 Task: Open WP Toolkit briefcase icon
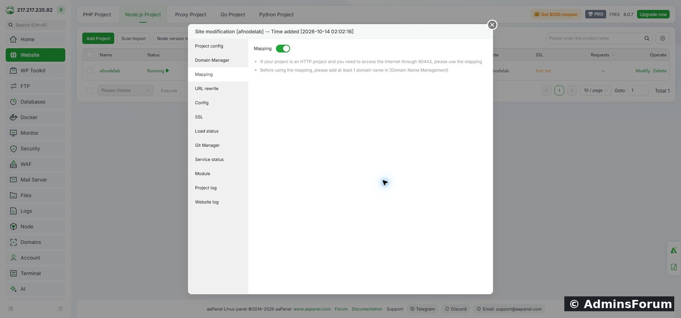pos(13,71)
